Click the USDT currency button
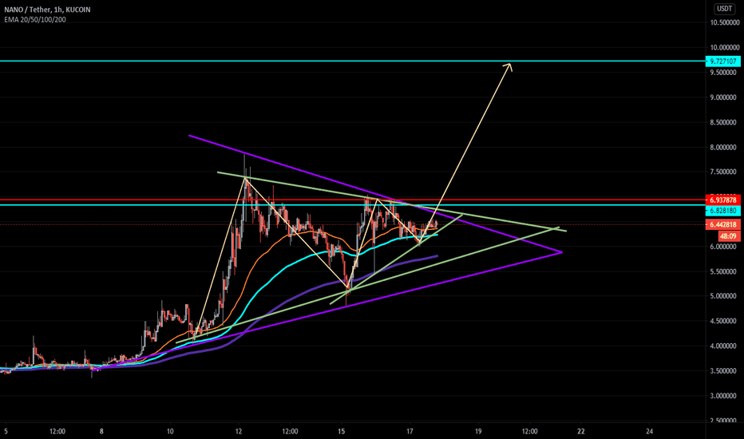 pos(724,9)
